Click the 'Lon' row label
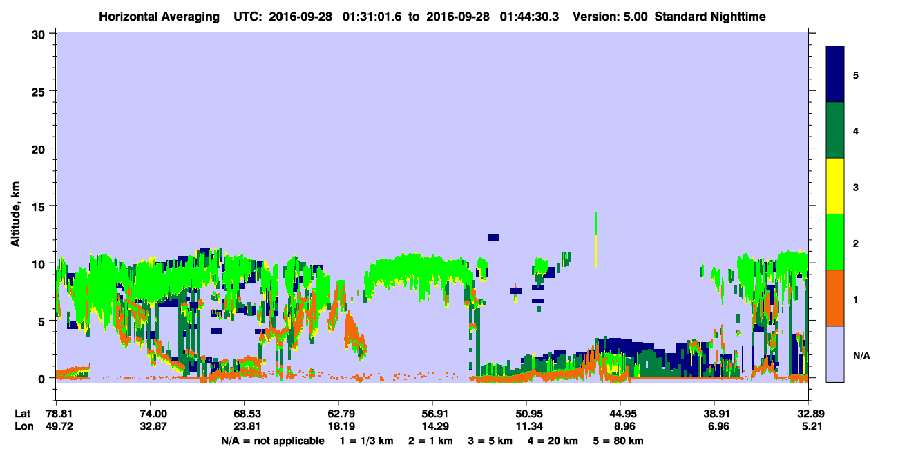Viewport: 898px width, 460px height. coord(24,426)
